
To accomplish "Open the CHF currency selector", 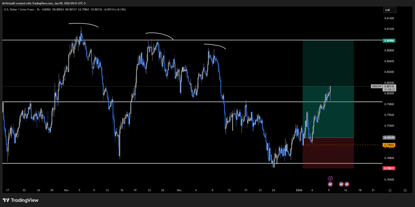I will (390, 10).
